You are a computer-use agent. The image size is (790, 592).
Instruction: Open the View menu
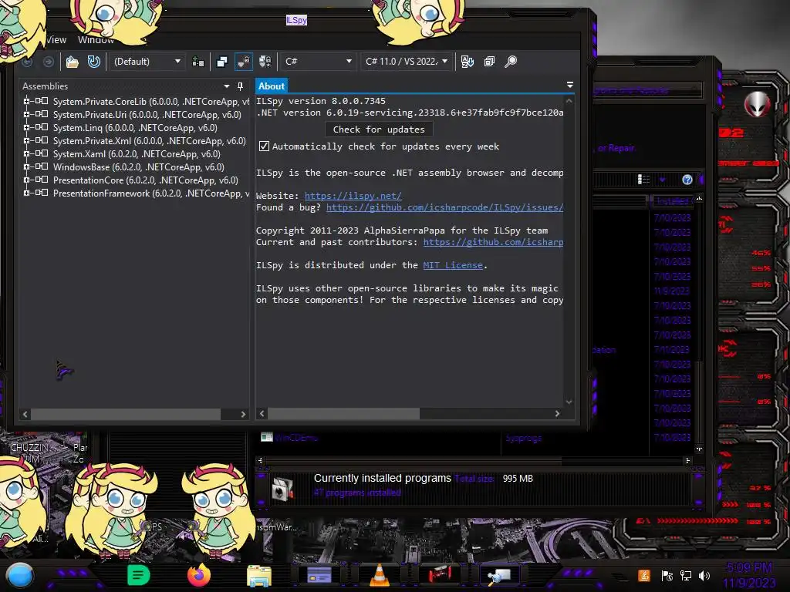click(x=56, y=40)
